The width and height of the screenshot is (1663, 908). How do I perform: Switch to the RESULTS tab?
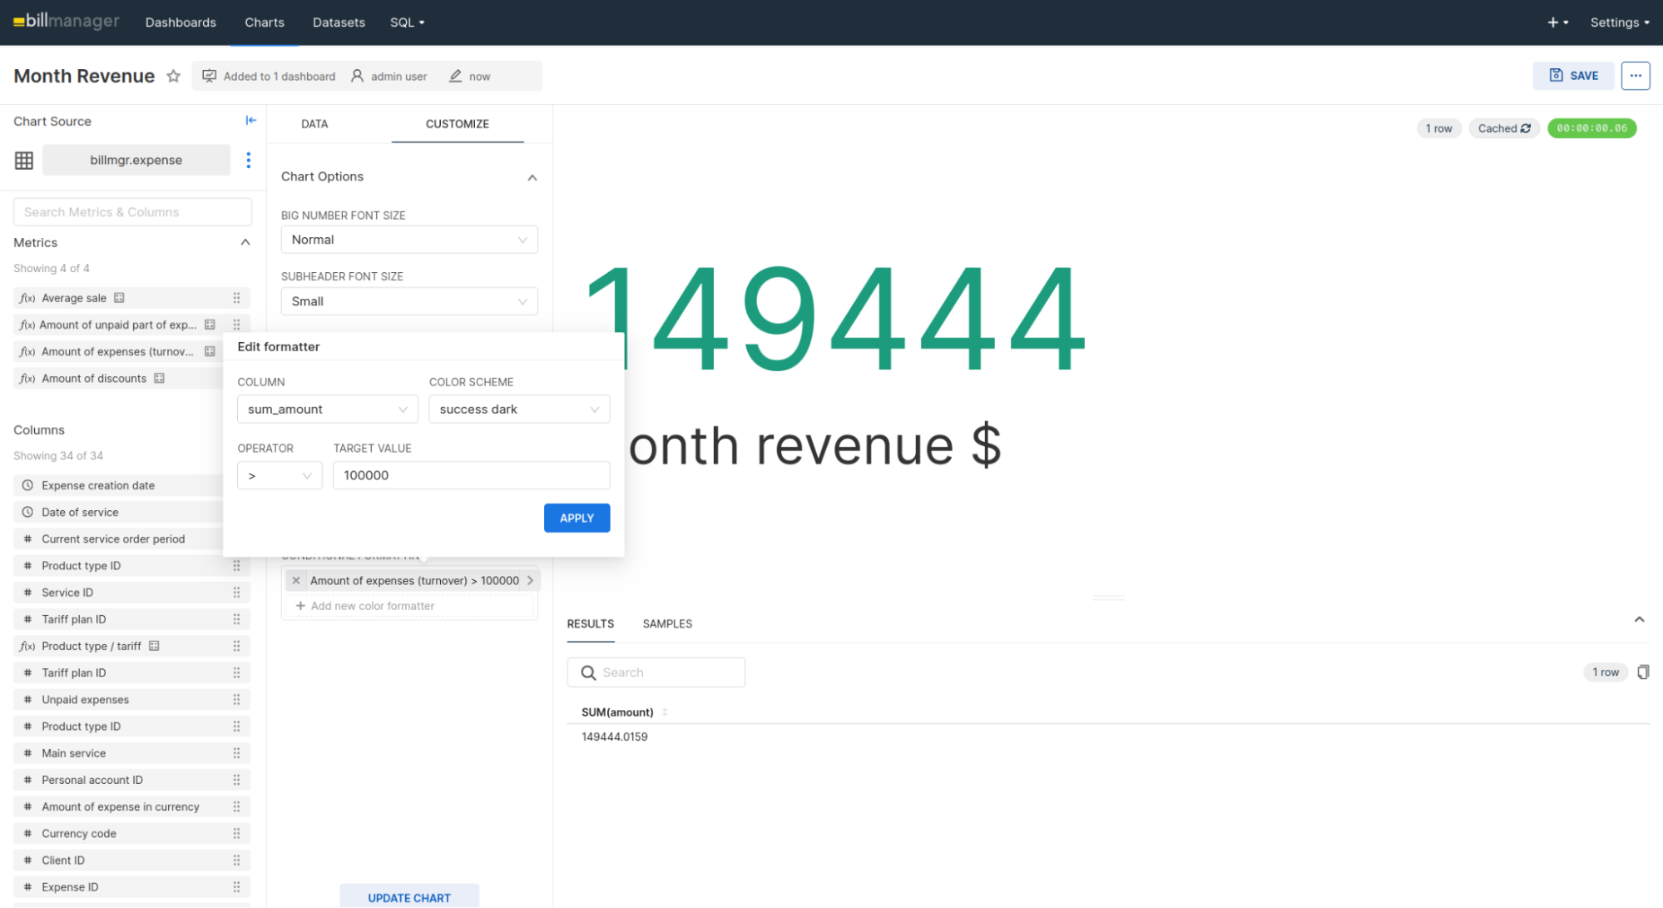pos(591,623)
